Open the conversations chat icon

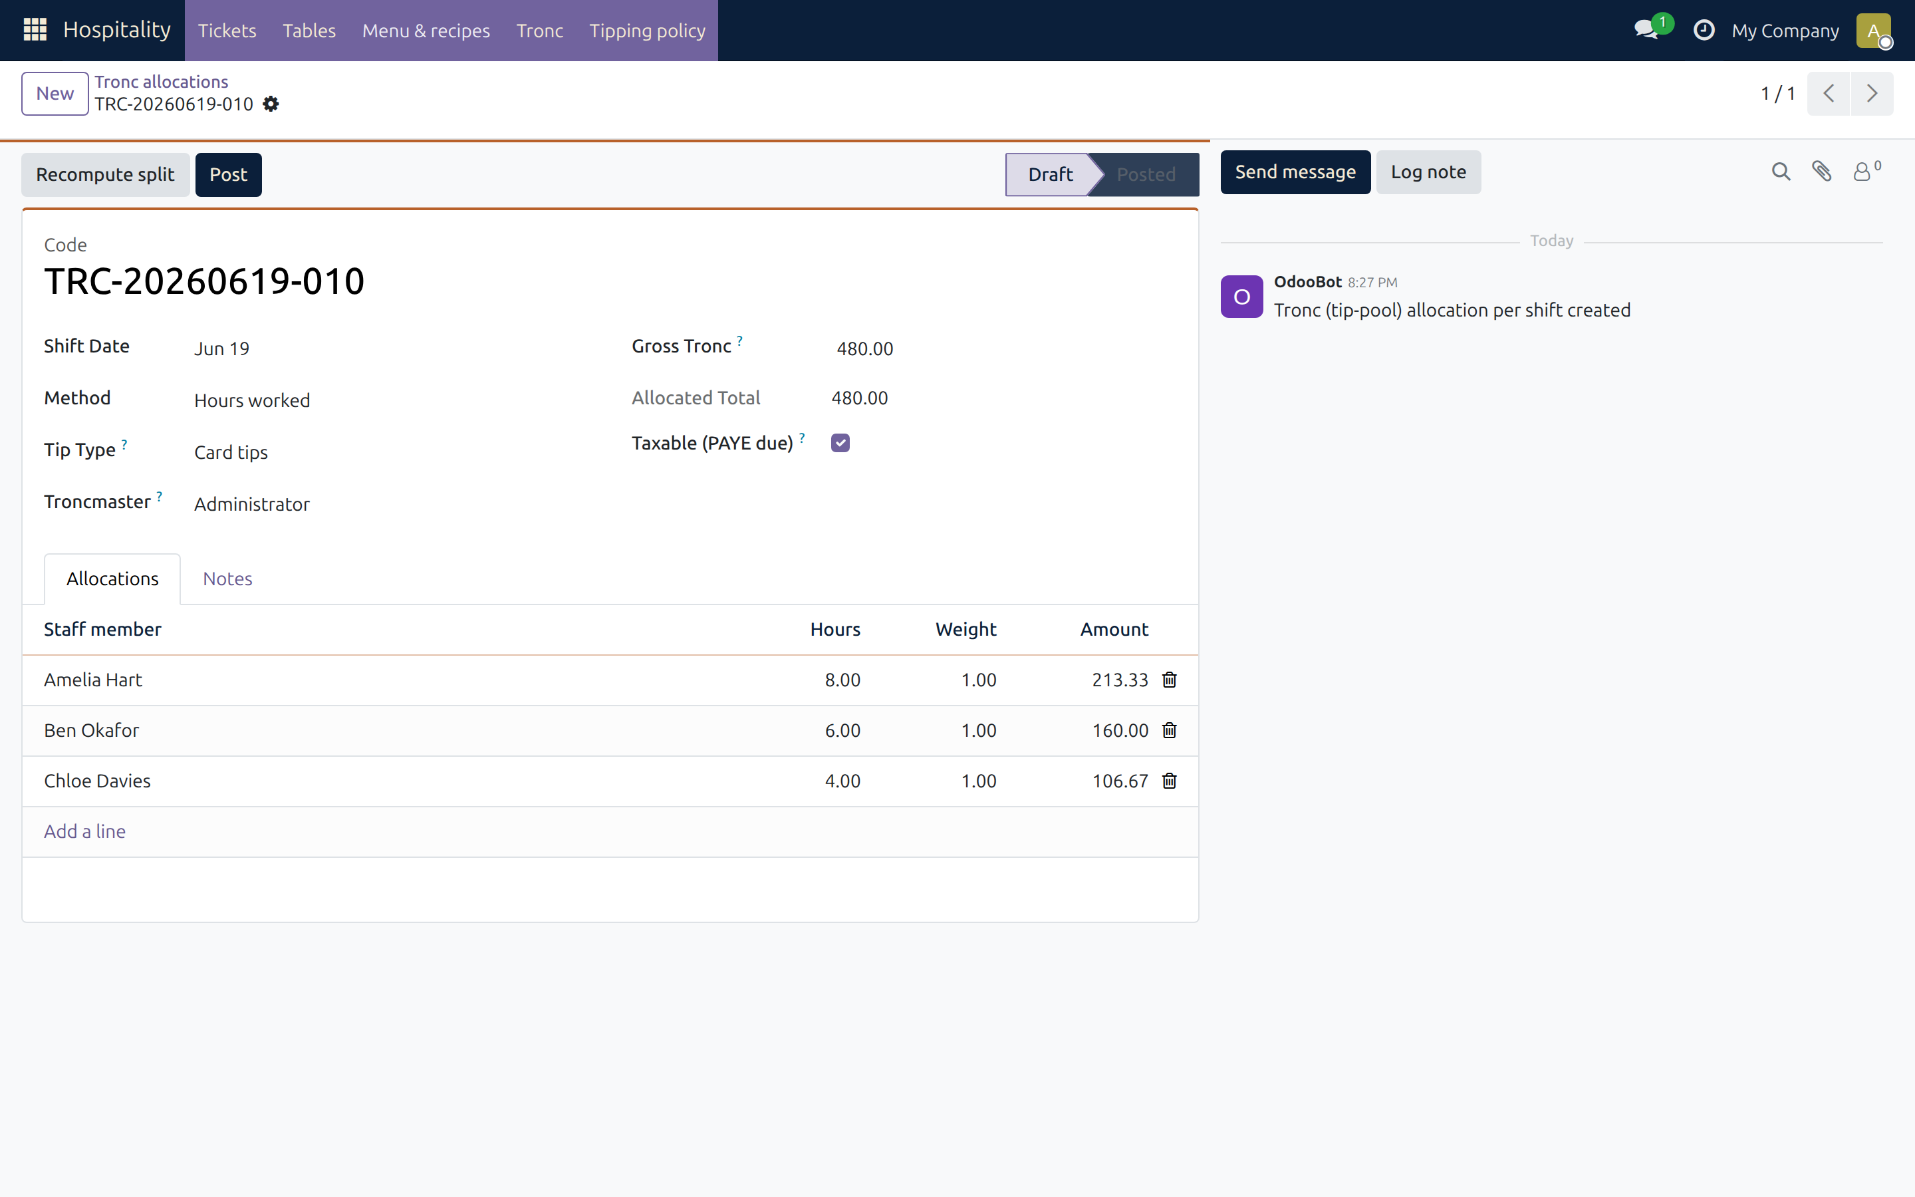click(1647, 30)
